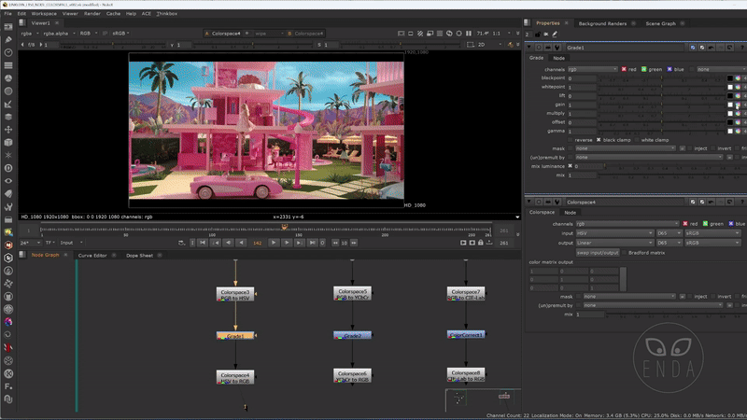The image size is (747, 420).
Task: Toggle the red channel checkbox in Grade1
Action: click(x=622, y=69)
